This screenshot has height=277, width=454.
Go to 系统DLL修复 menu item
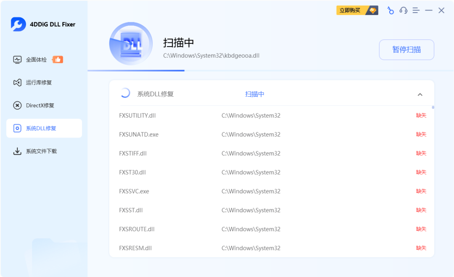(x=44, y=128)
